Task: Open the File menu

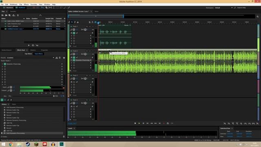Action: pos(2,4)
